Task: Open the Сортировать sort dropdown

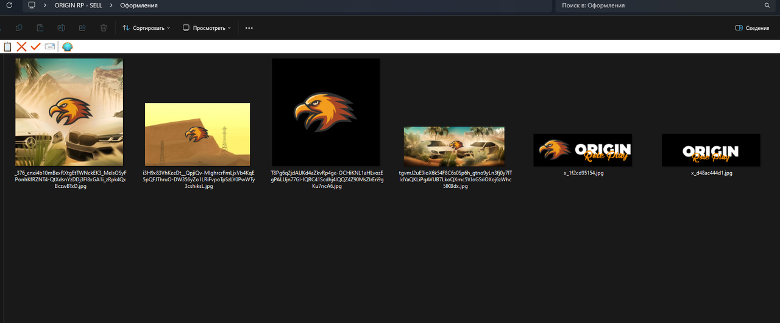Action: (x=146, y=28)
